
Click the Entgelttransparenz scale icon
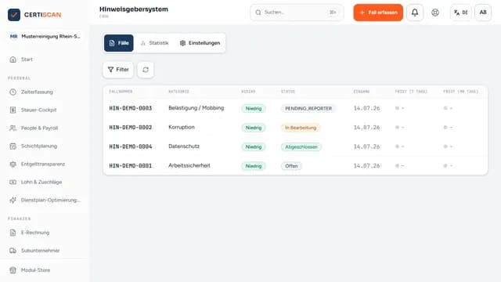click(13, 164)
